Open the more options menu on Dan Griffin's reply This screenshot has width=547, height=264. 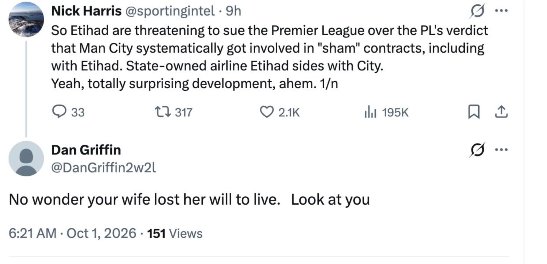point(502,149)
